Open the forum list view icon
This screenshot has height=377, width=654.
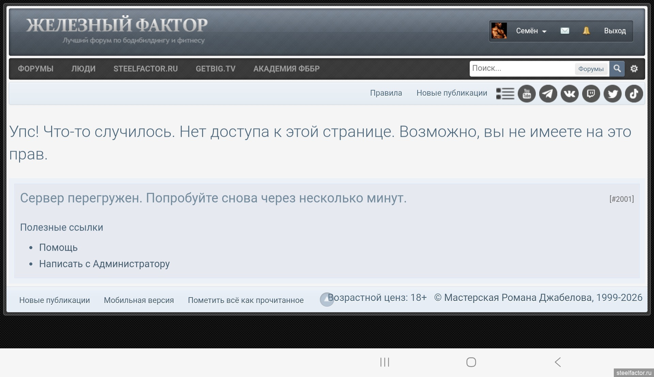[505, 93]
